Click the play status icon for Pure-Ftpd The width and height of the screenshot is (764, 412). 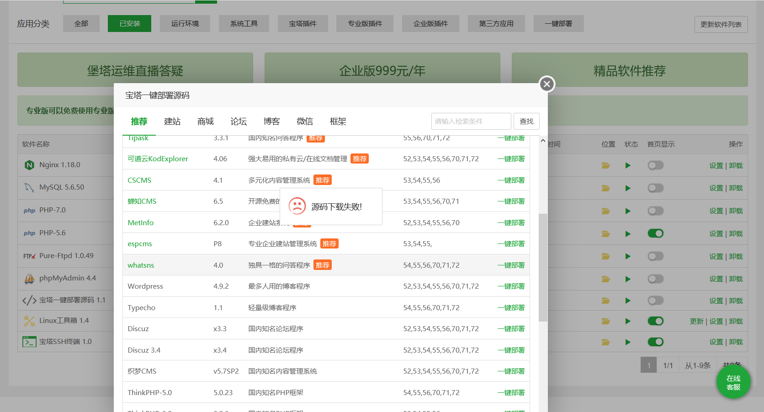pos(628,256)
